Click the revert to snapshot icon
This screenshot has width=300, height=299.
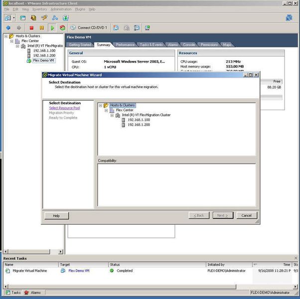[x=127, y=28]
